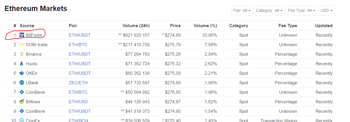
Task: Click the Bitfinex leaf logo icon
Action: pos(22,102)
